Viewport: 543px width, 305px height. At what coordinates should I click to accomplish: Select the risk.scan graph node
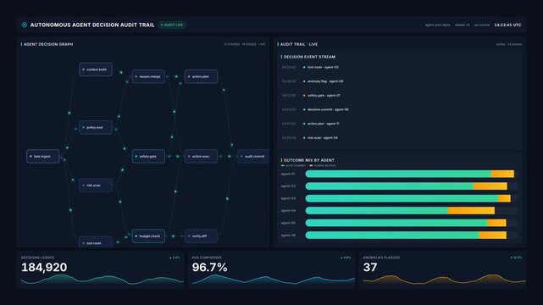(x=96, y=186)
